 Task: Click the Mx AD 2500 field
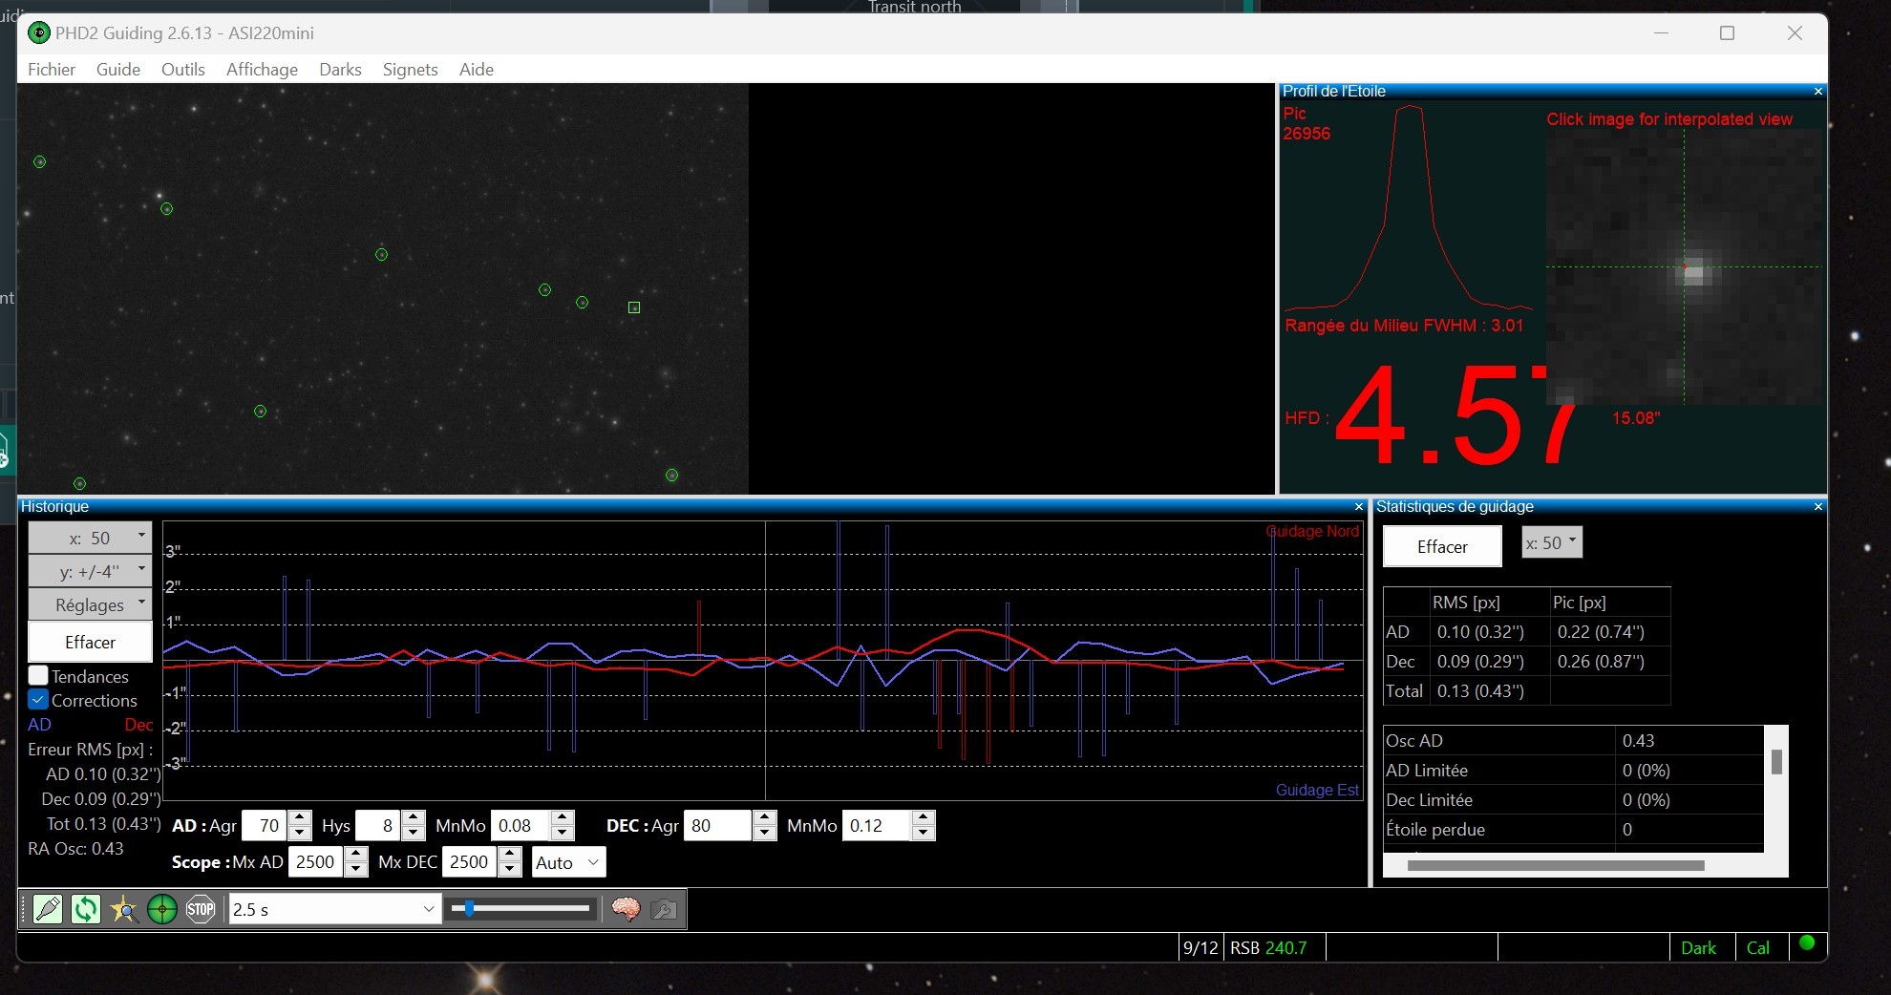point(316,861)
